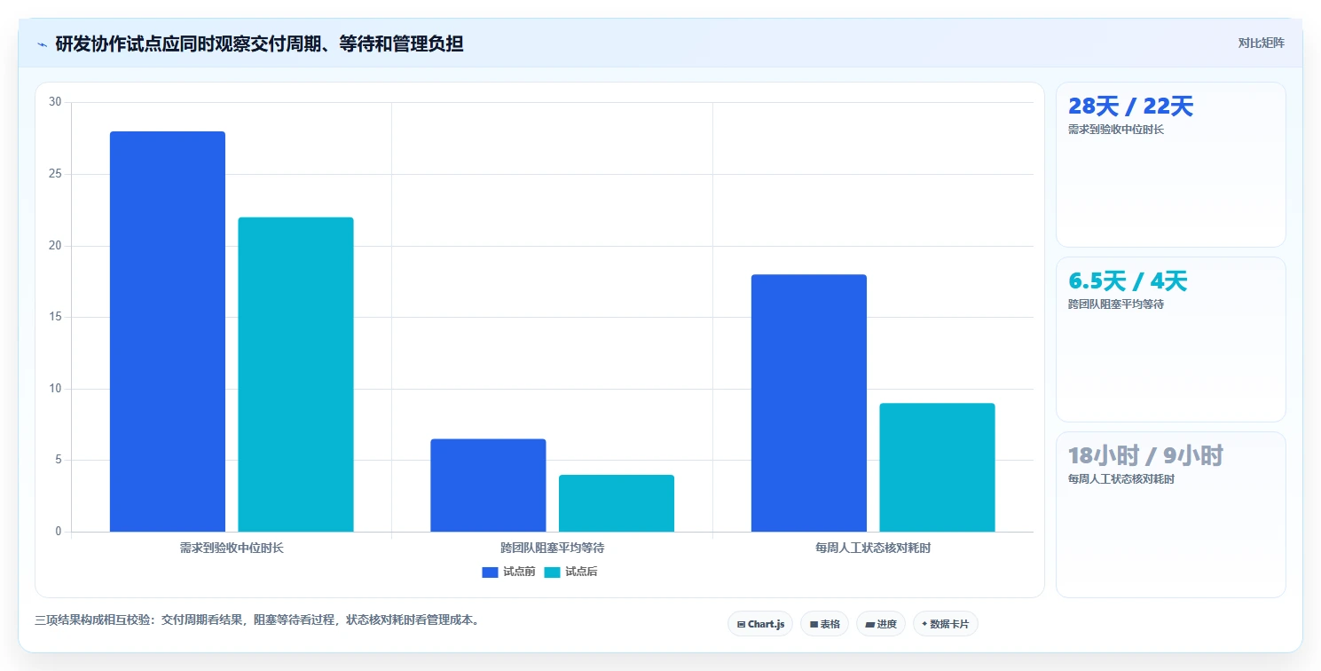
Task: Click the y-axis tick 10
Action: [x=55, y=389]
